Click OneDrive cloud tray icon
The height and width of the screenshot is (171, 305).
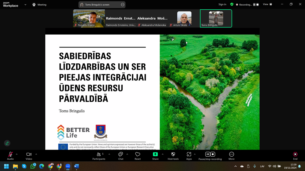tap(242, 166)
